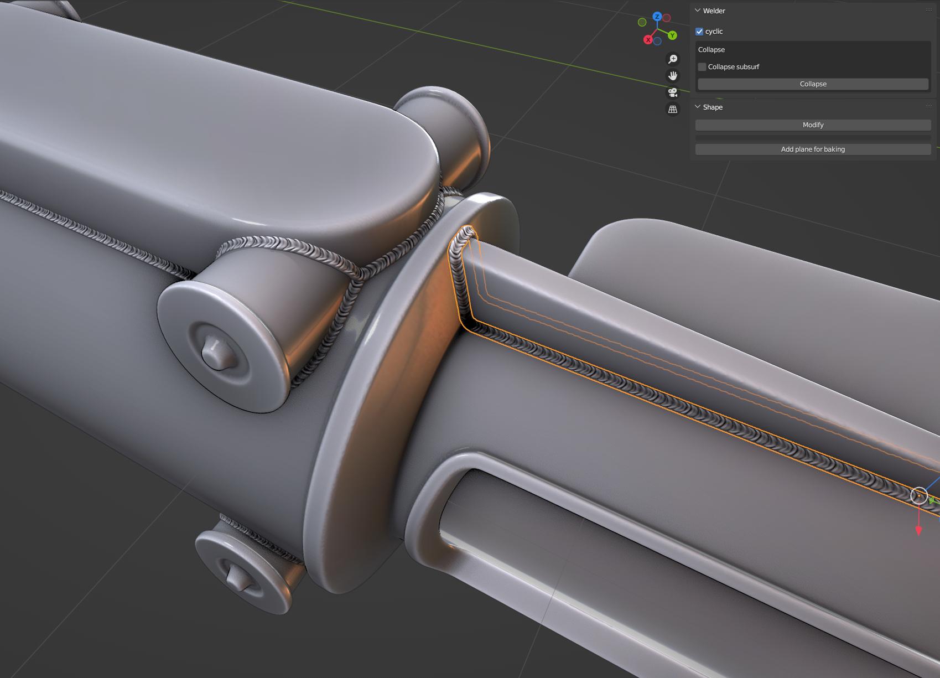This screenshot has height=678, width=940.
Task: Click the red arrow of the move gizmo
Action: coord(918,530)
